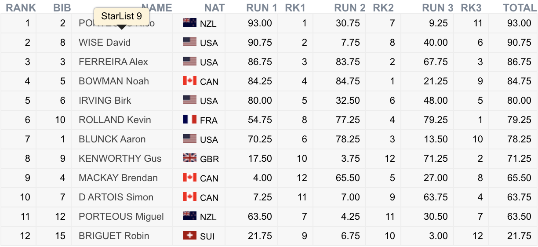538x247 pixels.
Task: Open athlete IRVING Birk's profile link
Action: 105,100
